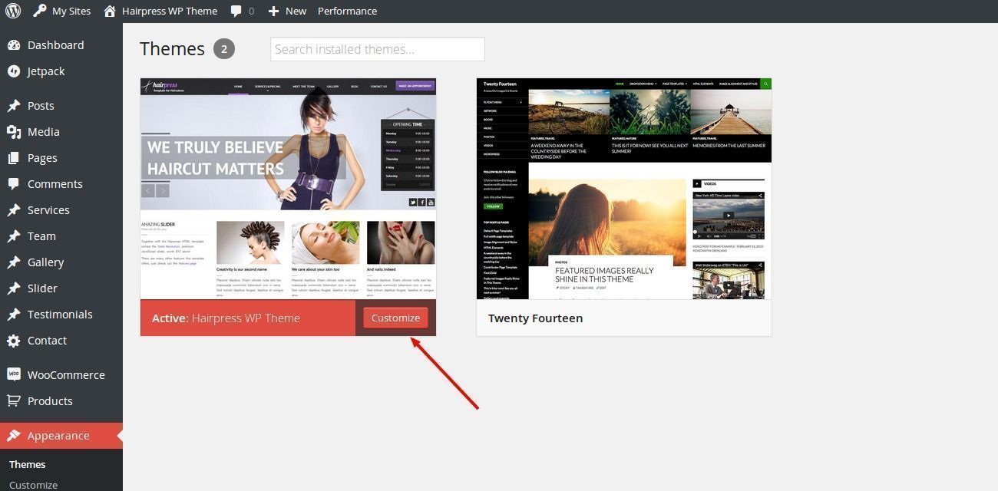Click the Dashboard gauge icon

point(14,45)
